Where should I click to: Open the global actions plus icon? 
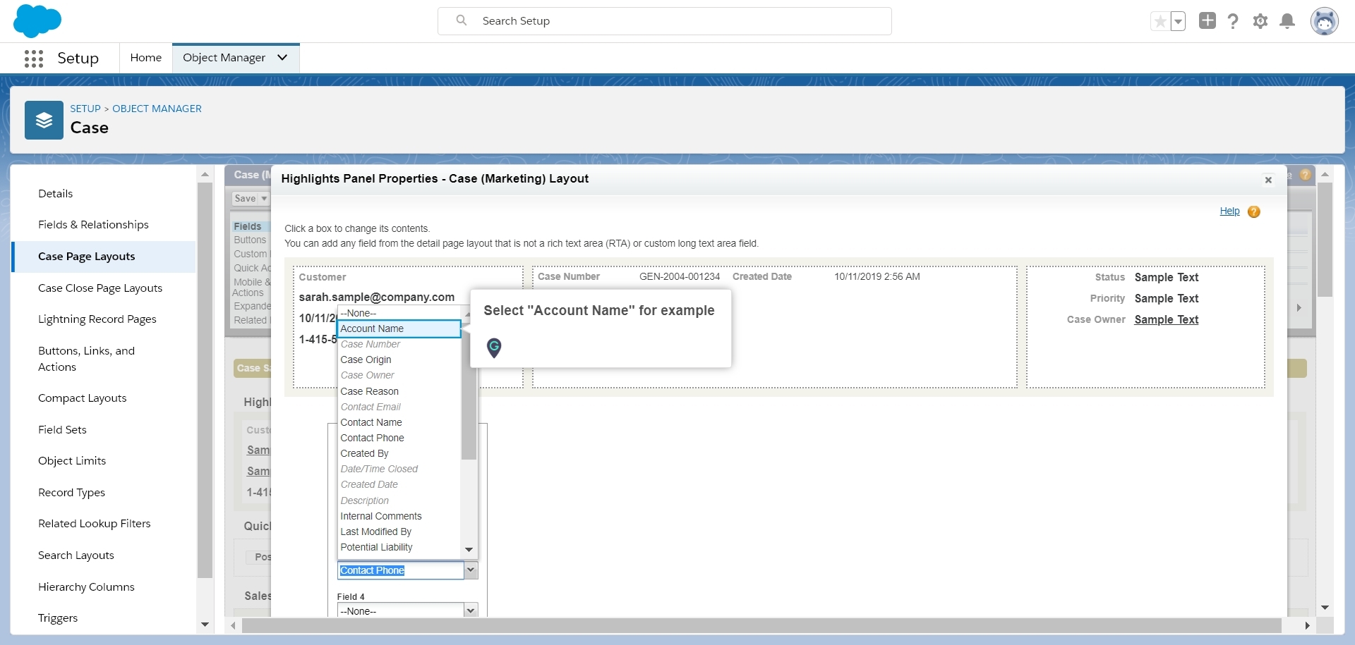(x=1208, y=21)
